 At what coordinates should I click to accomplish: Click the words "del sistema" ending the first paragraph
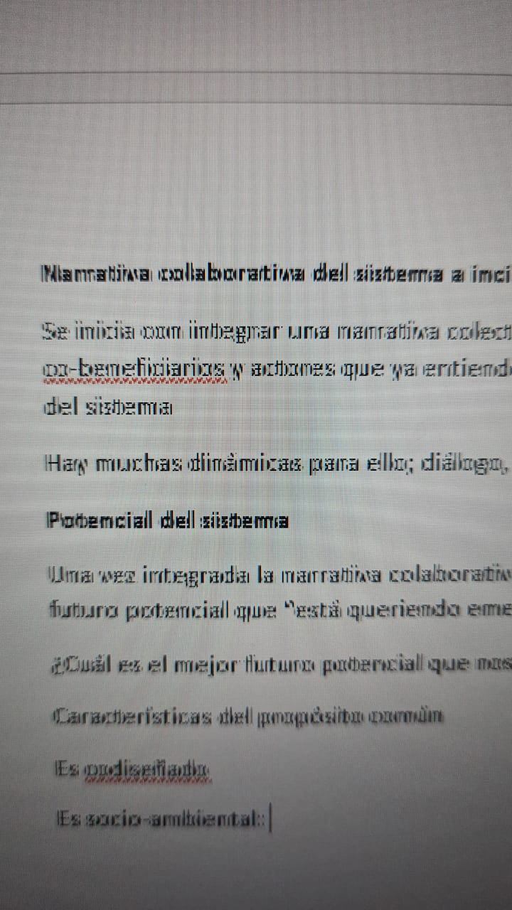[x=107, y=407]
